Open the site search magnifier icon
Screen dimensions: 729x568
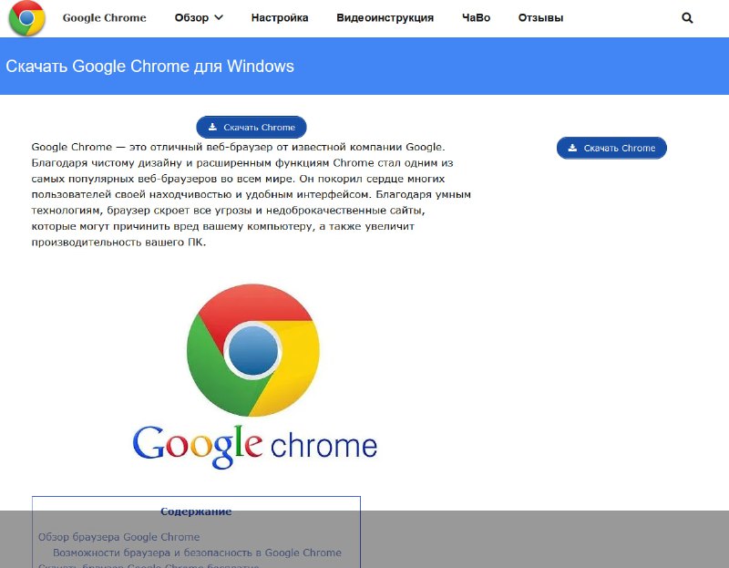click(687, 18)
